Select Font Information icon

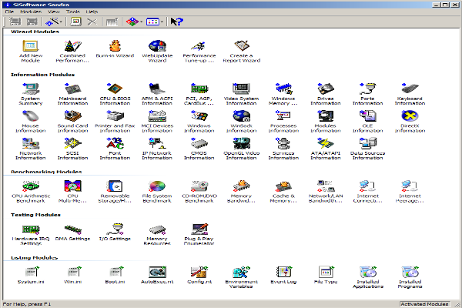click(115, 143)
